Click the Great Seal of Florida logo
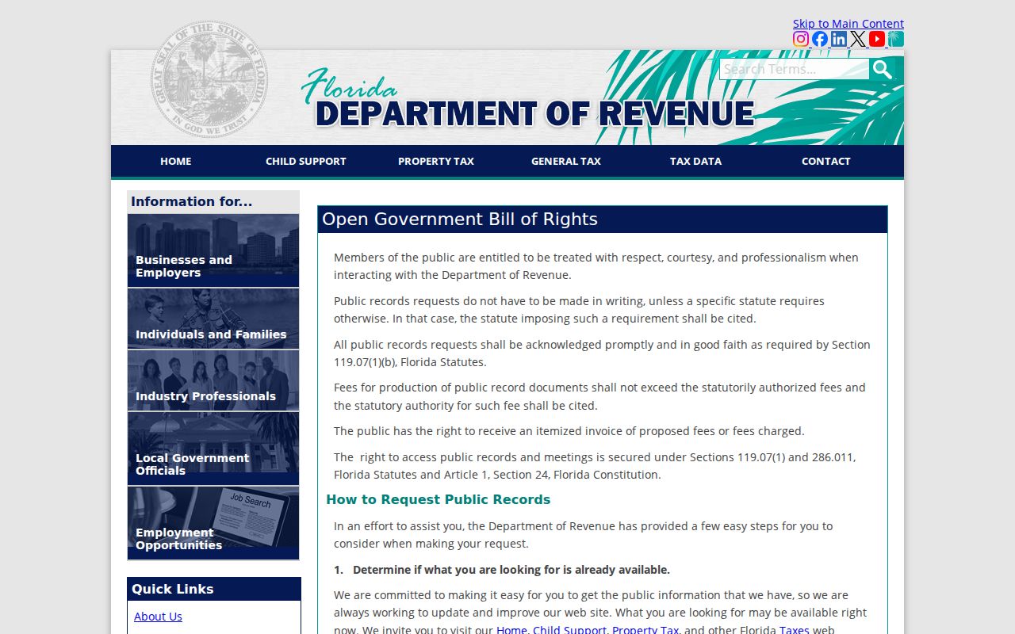 coord(209,79)
